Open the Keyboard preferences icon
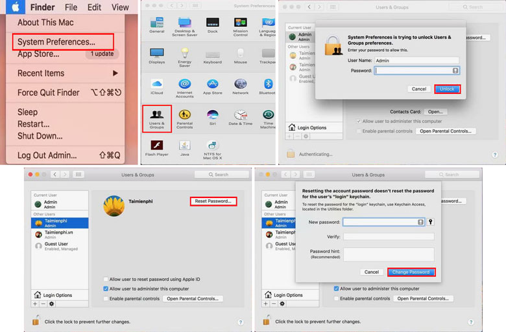 click(213, 54)
